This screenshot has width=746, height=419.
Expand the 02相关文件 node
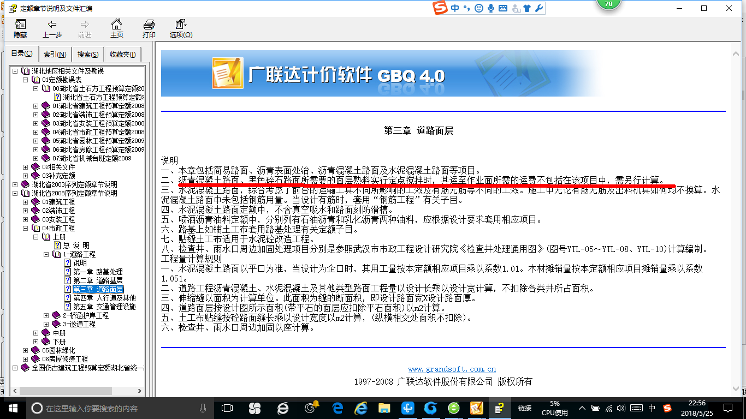[26, 167]
